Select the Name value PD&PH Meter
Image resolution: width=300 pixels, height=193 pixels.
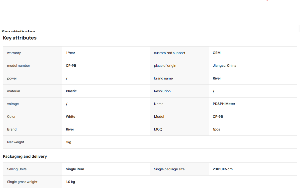coord(224,104)
